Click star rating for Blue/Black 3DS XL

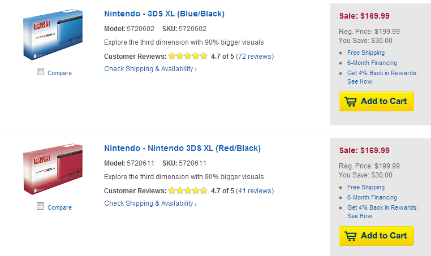coord(187,57)
